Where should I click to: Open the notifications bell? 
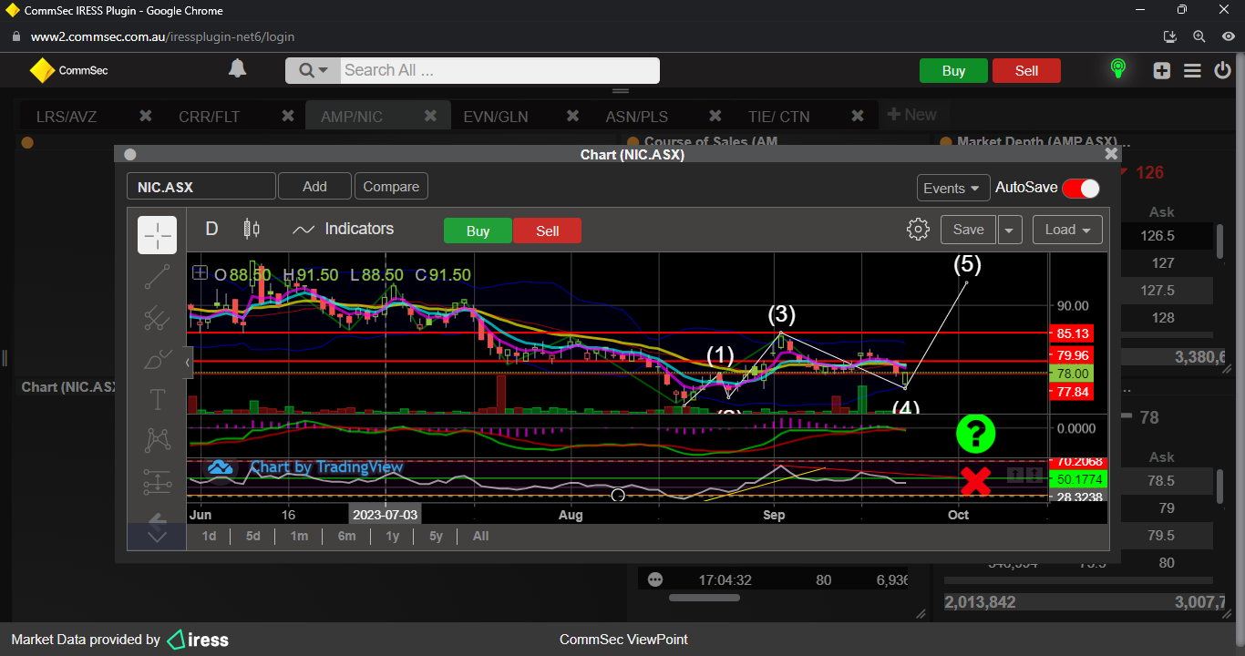pyautogui.click(x=237, y=69)
